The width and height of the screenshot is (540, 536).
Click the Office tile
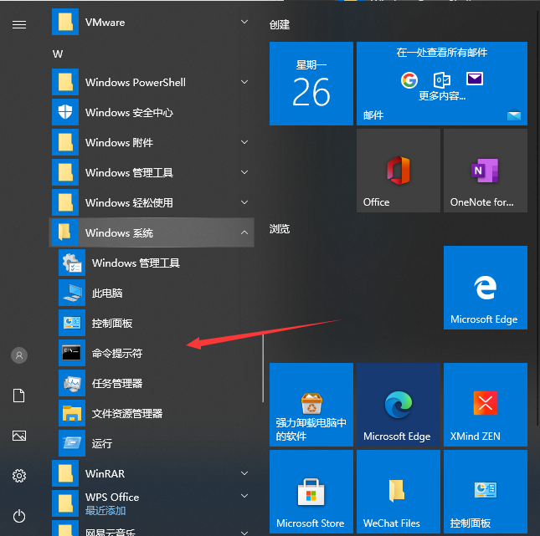(x=398, y=171)
